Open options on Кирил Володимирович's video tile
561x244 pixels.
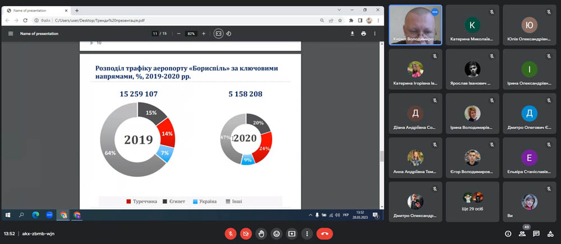click(434, 12)
